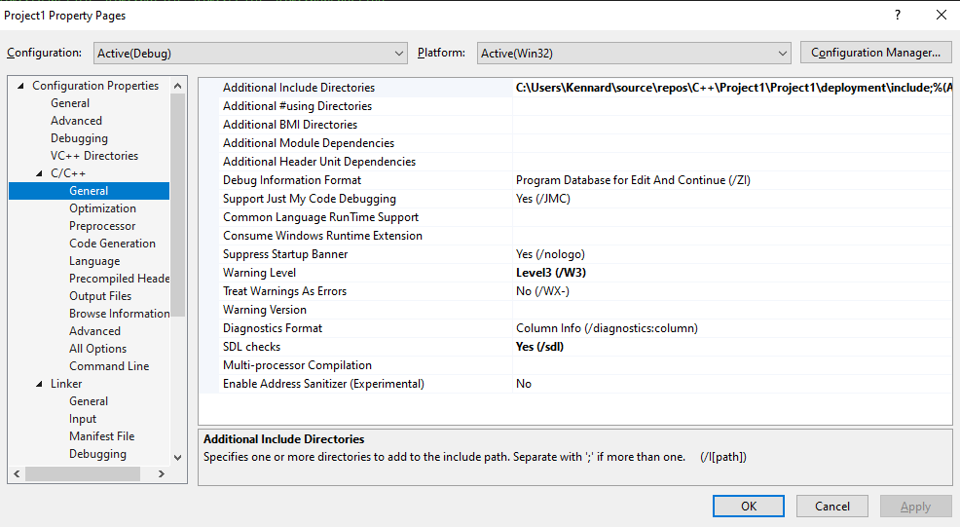
Task: Select Preprocessor in the tree
Action: click(x=102, y=226)
